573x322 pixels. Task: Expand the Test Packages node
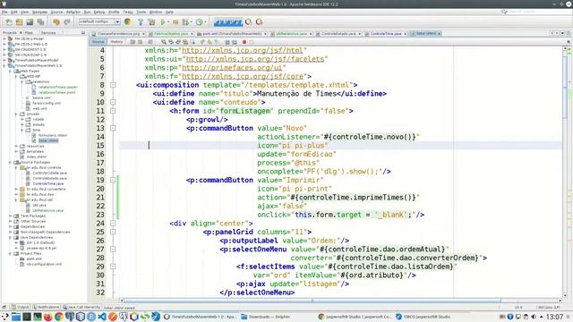coord(10,216)
